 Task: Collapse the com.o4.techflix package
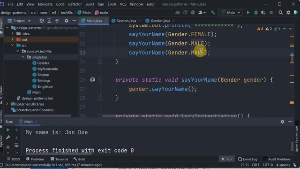coord(18,51)
